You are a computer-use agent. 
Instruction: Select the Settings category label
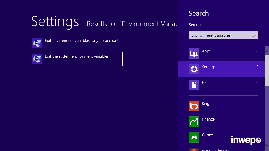coord(209,67)
